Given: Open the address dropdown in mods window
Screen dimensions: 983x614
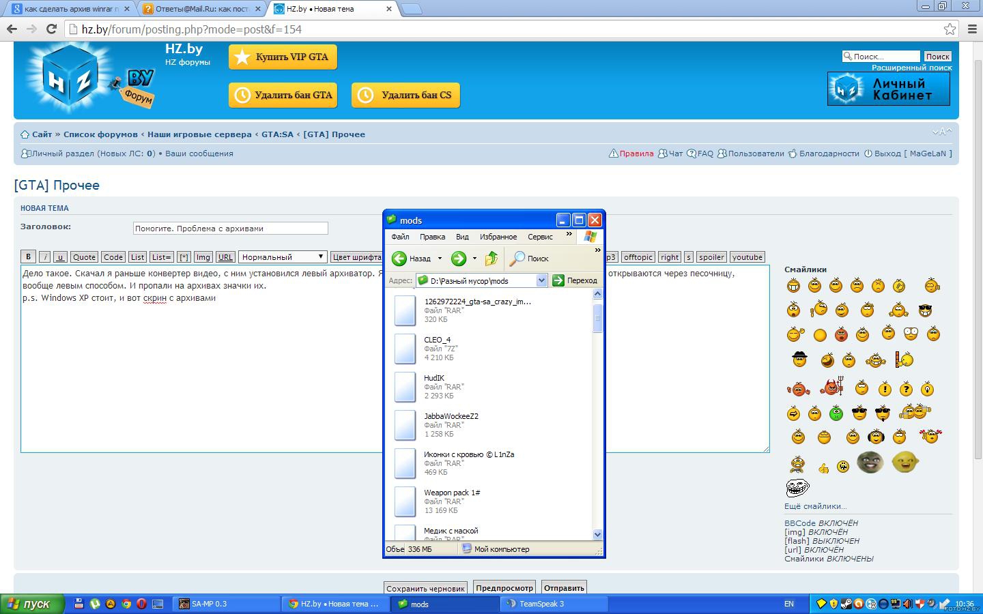Looking at the screenshot, I should [x=541, y=280].
